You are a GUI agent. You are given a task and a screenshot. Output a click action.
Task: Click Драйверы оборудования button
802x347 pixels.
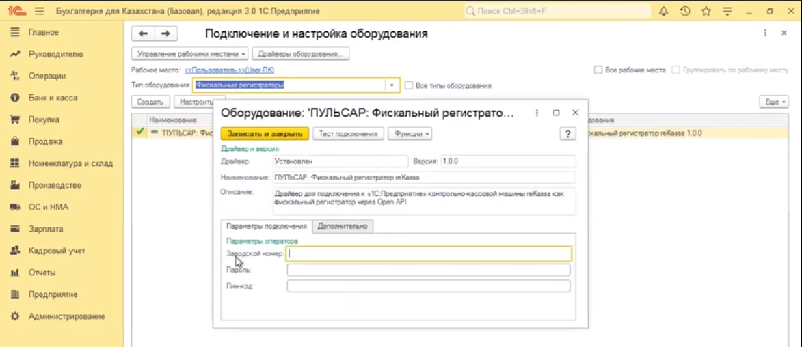[x=301, y=54]
